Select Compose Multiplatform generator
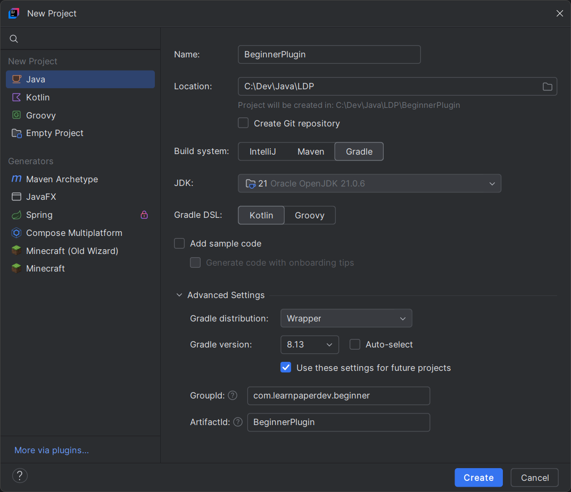 point(74,233)
